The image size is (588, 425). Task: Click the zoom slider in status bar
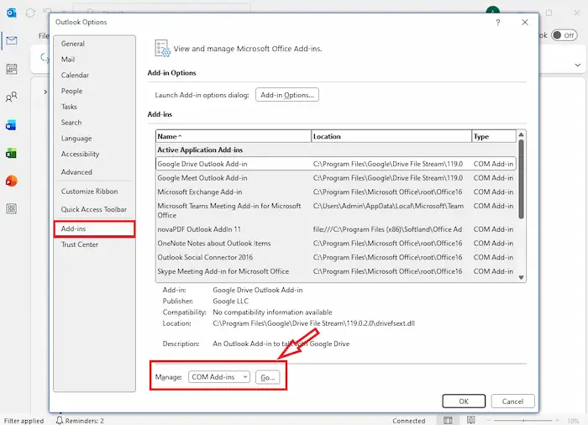(523, 421)
